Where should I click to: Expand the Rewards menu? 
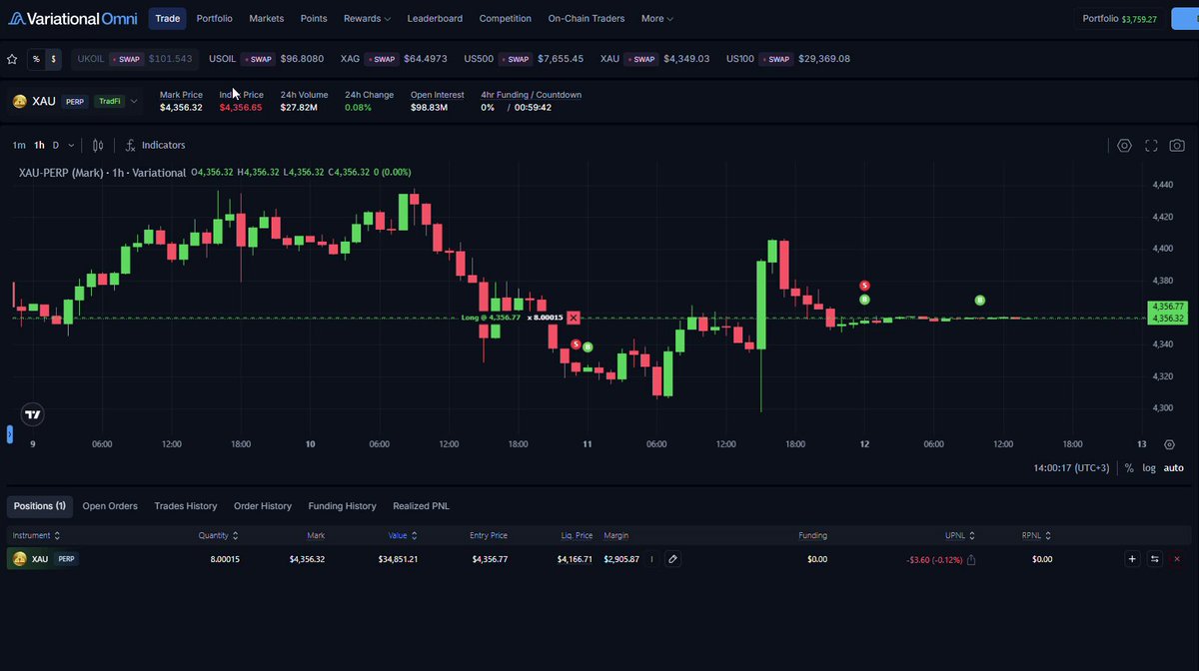(x=367, y=18)
